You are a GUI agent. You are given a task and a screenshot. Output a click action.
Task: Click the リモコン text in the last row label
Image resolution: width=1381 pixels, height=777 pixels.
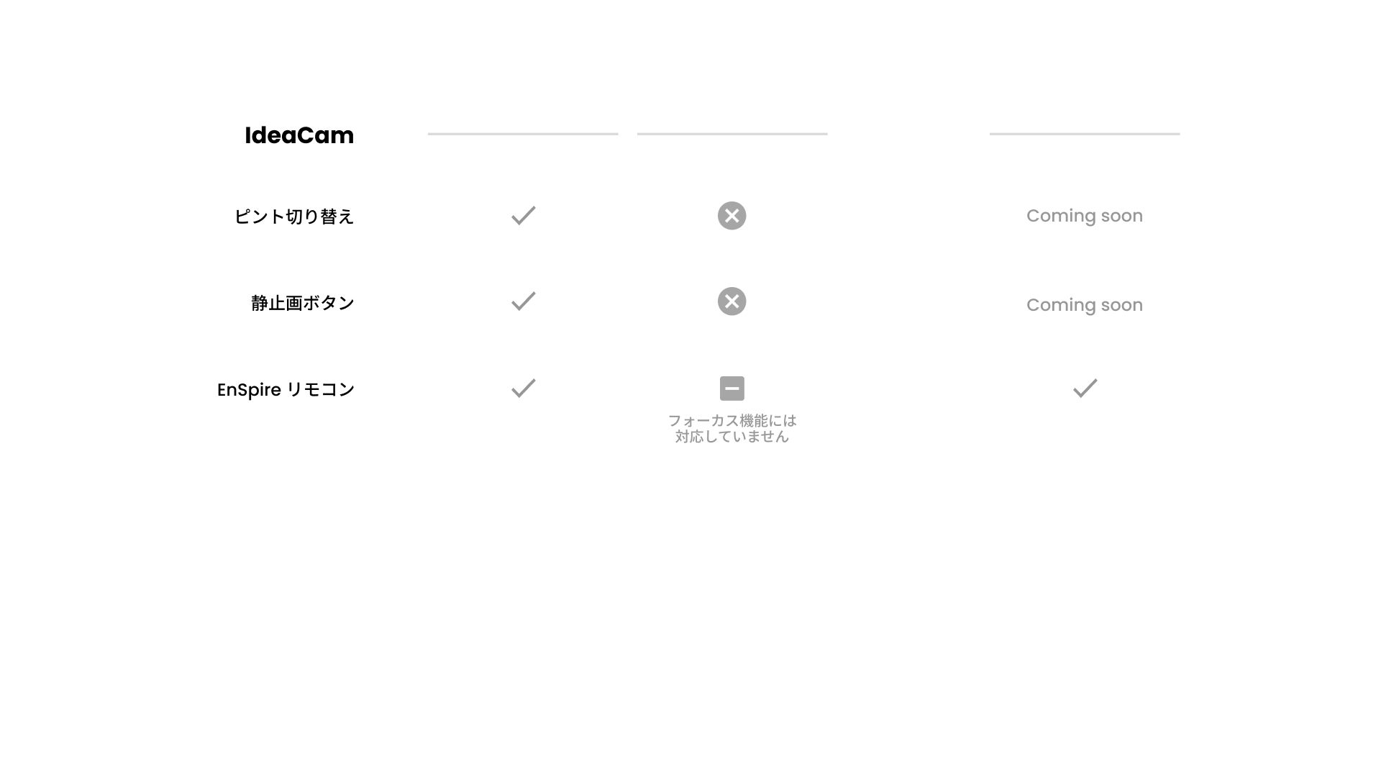coord(321,389)
